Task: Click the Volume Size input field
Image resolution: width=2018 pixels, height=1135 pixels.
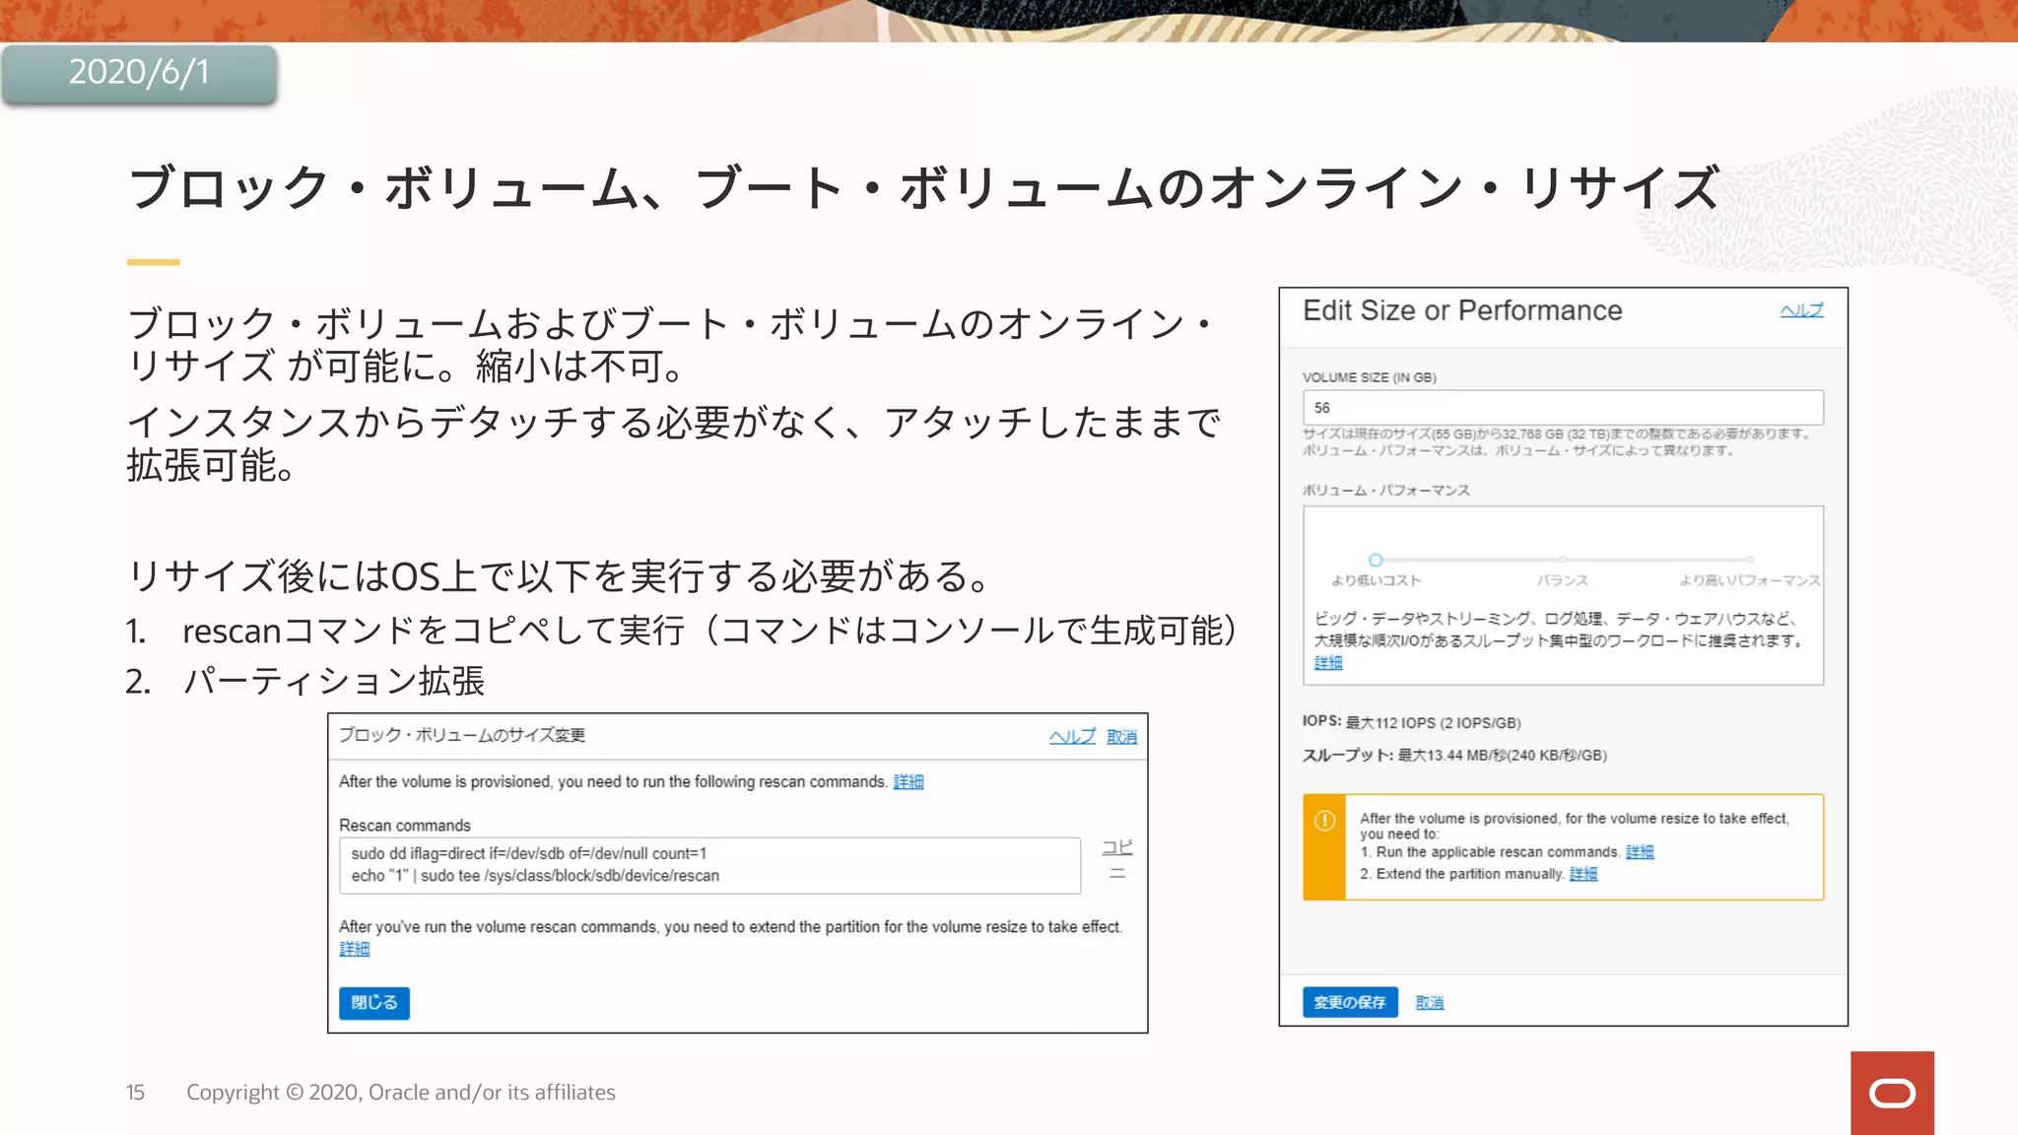Action: [x=1562, y=408]
